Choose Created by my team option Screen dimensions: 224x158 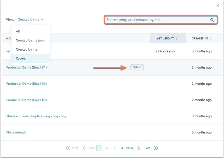[x=30, y=40]
